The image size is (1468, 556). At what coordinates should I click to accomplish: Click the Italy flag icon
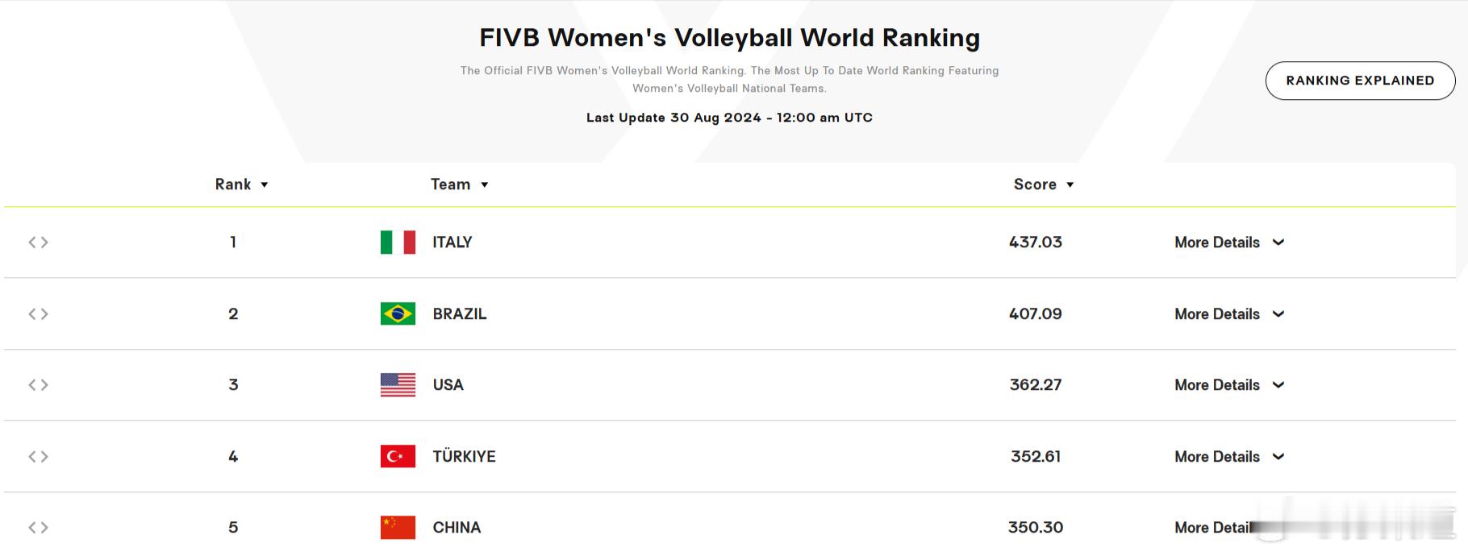(398, 243)
